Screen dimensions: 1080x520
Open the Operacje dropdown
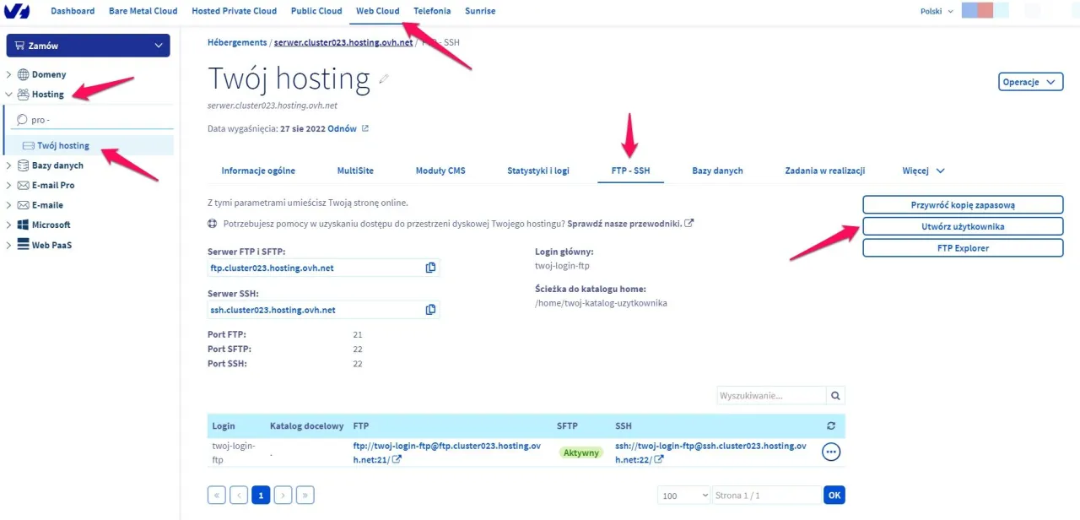click(1029, 82)
